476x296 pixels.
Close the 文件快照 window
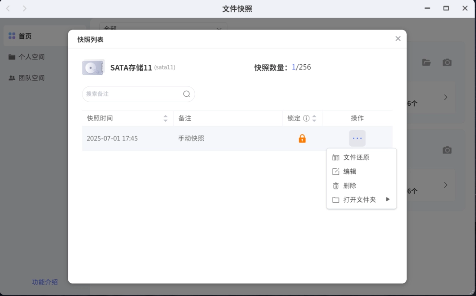465,8
